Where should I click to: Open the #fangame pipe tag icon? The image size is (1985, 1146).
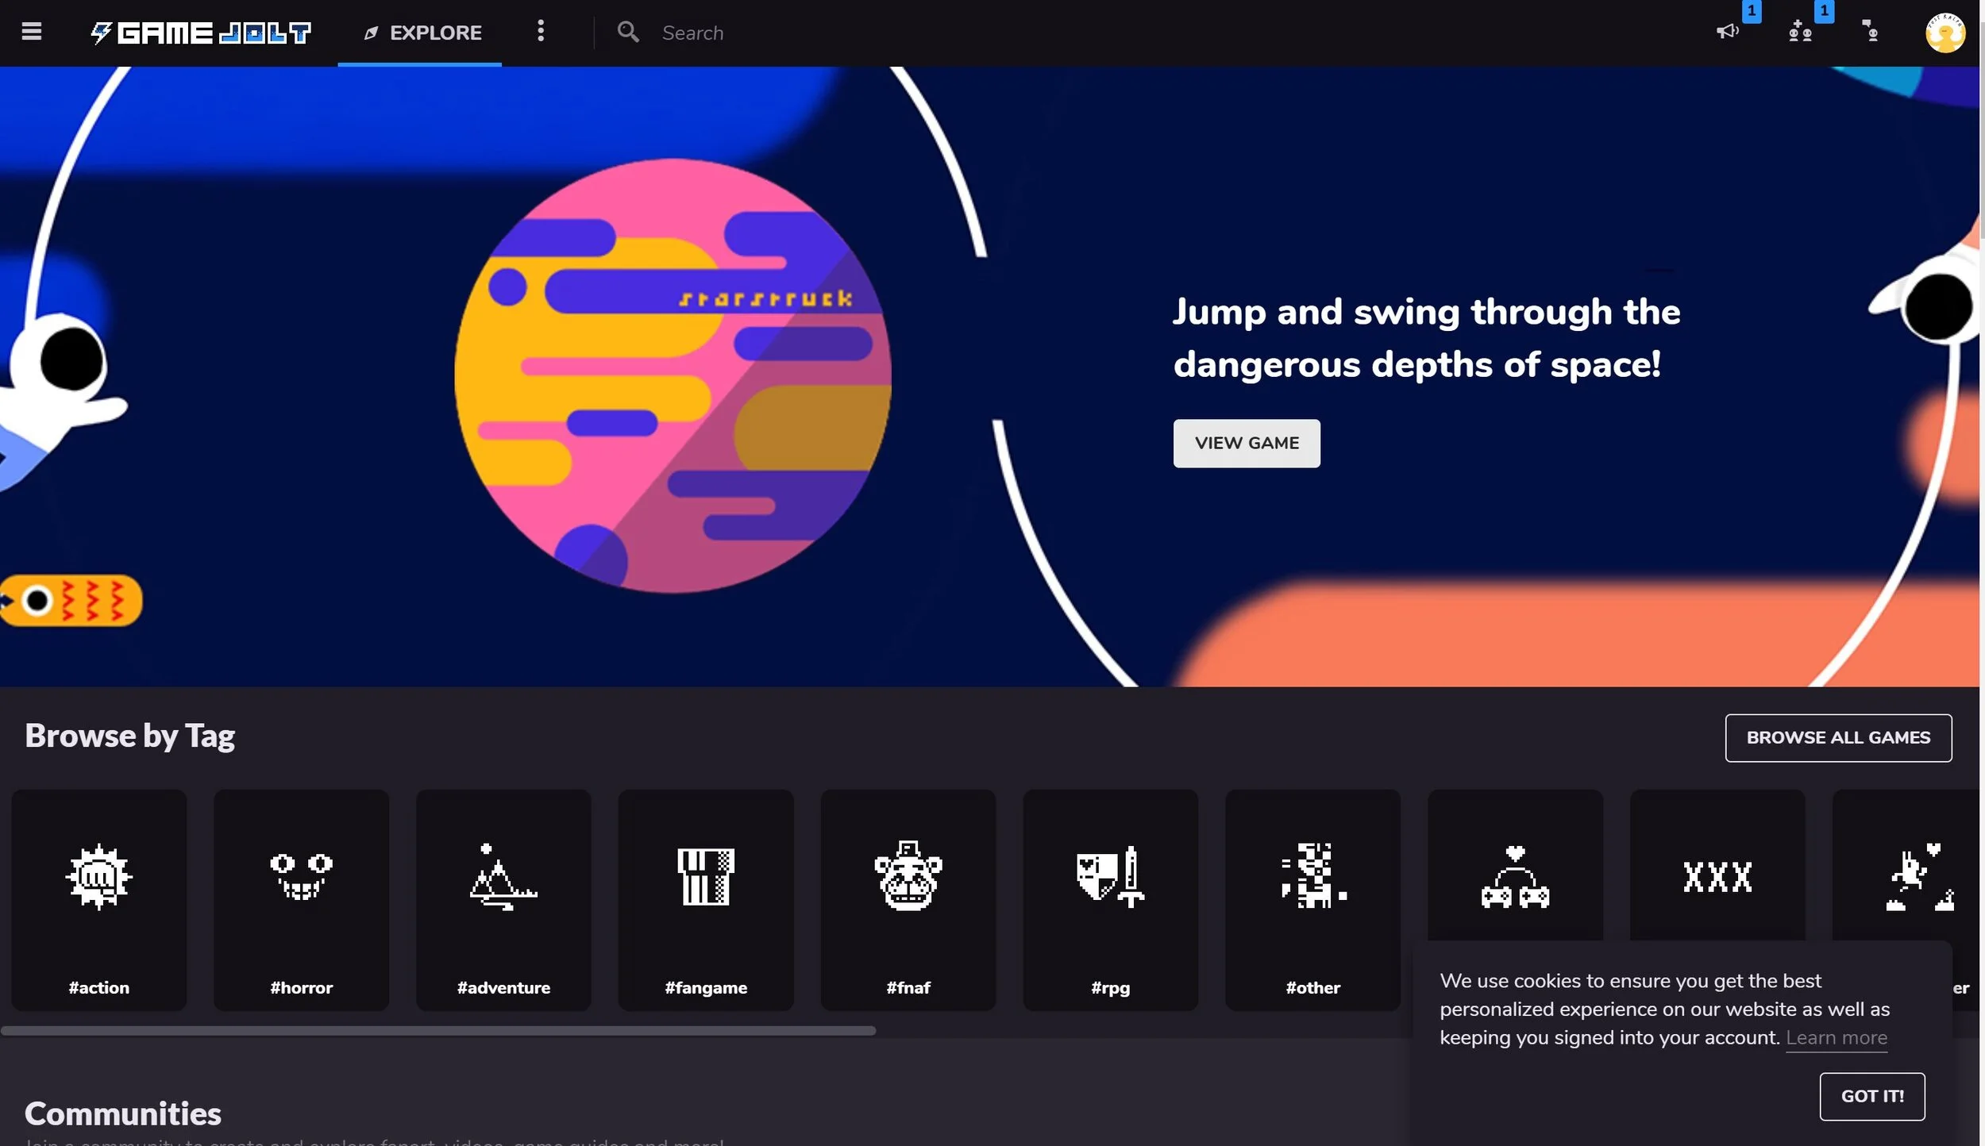tap(706, 876)
